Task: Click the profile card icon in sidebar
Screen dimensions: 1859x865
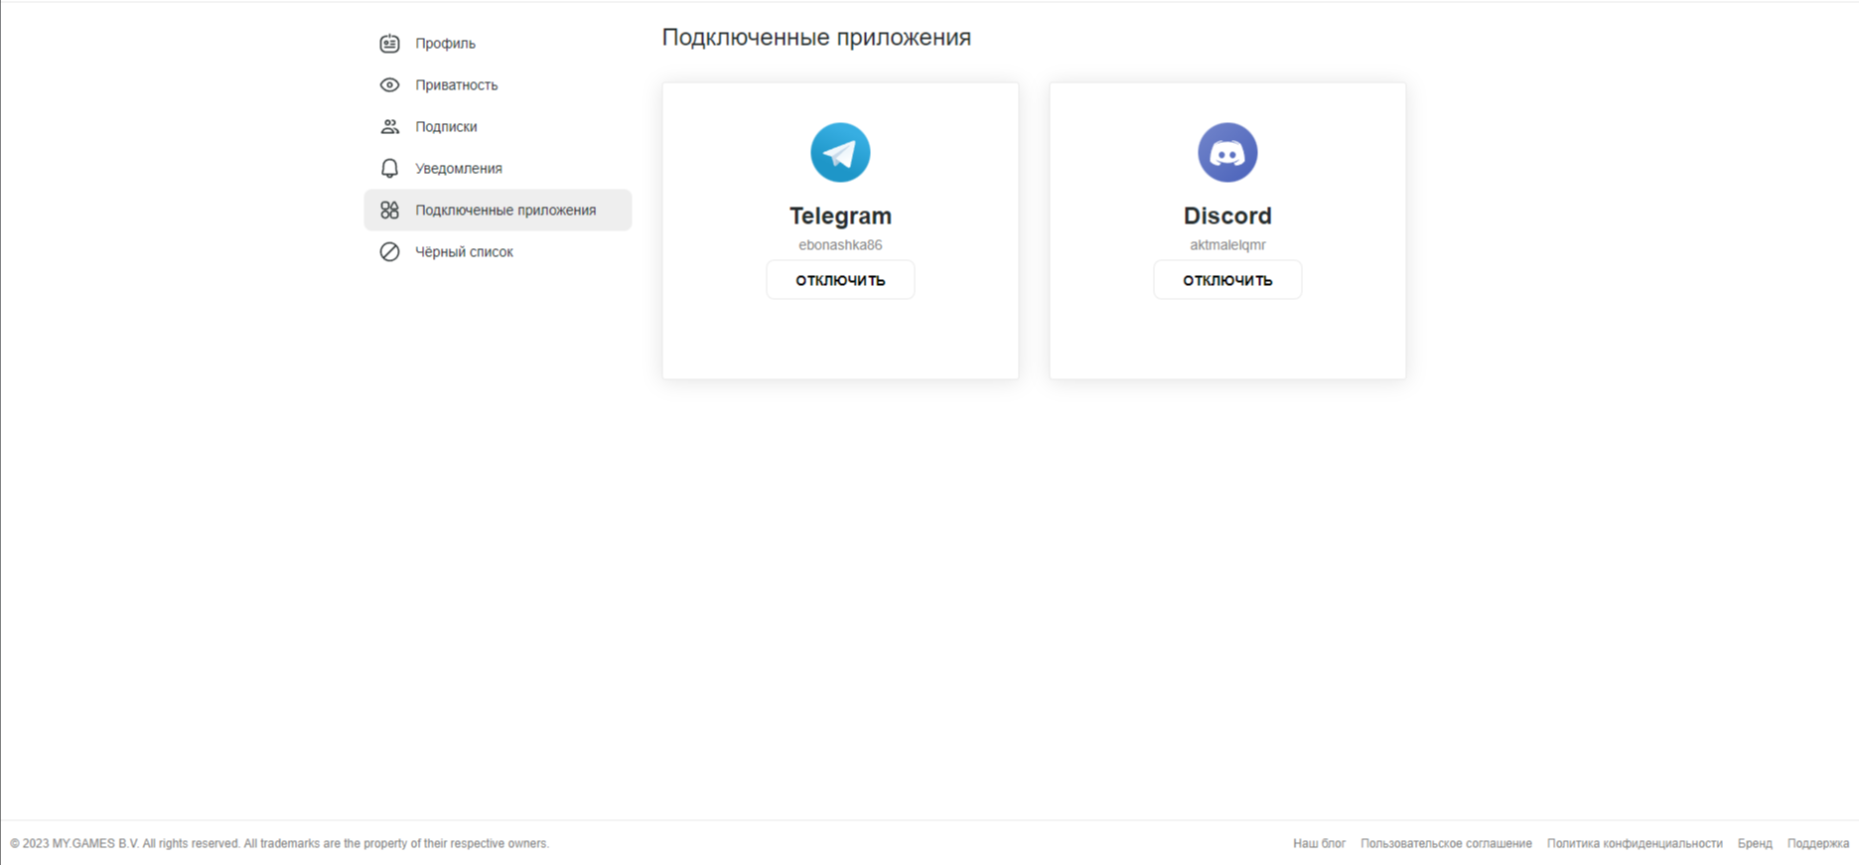Action: tap(389, 44)
